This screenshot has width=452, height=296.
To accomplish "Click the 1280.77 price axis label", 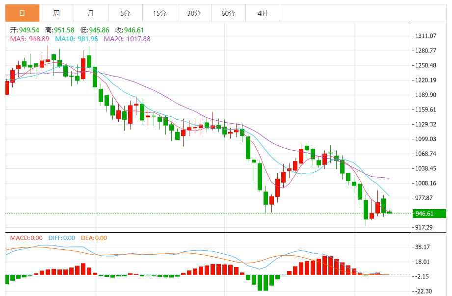I will click(x=425, y=51).
